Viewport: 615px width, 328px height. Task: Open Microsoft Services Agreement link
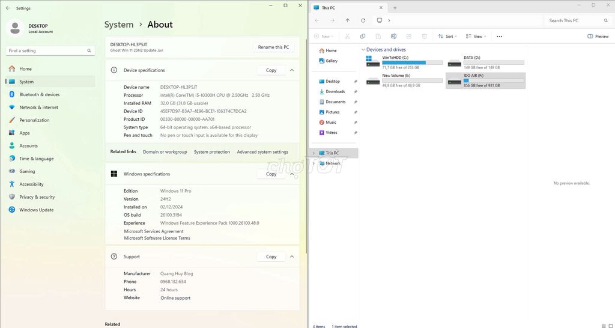click(154, 231)
